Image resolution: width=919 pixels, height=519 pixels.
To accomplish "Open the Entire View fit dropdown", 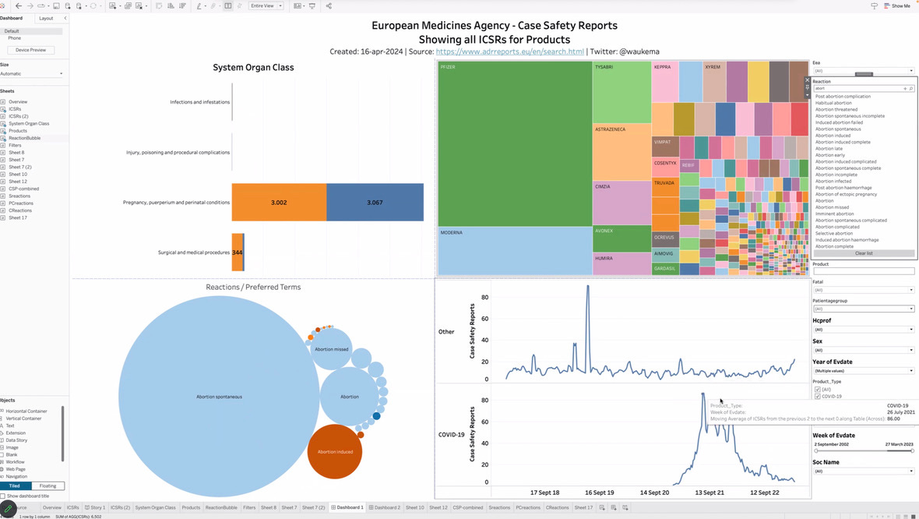I will (266, 6).
